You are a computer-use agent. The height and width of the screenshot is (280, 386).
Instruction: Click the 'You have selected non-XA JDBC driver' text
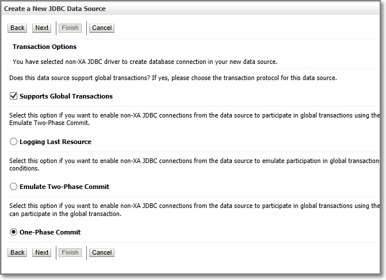point(145,62)
